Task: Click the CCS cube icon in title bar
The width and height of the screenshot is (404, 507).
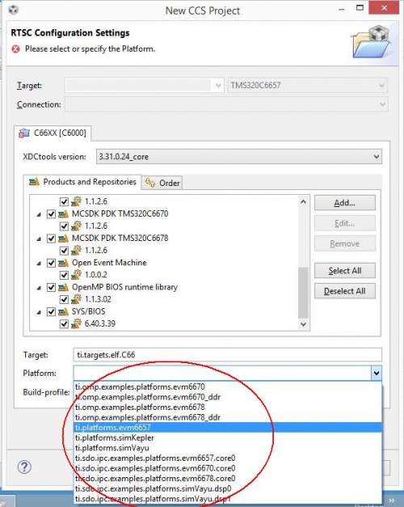Action: point(13,10)
